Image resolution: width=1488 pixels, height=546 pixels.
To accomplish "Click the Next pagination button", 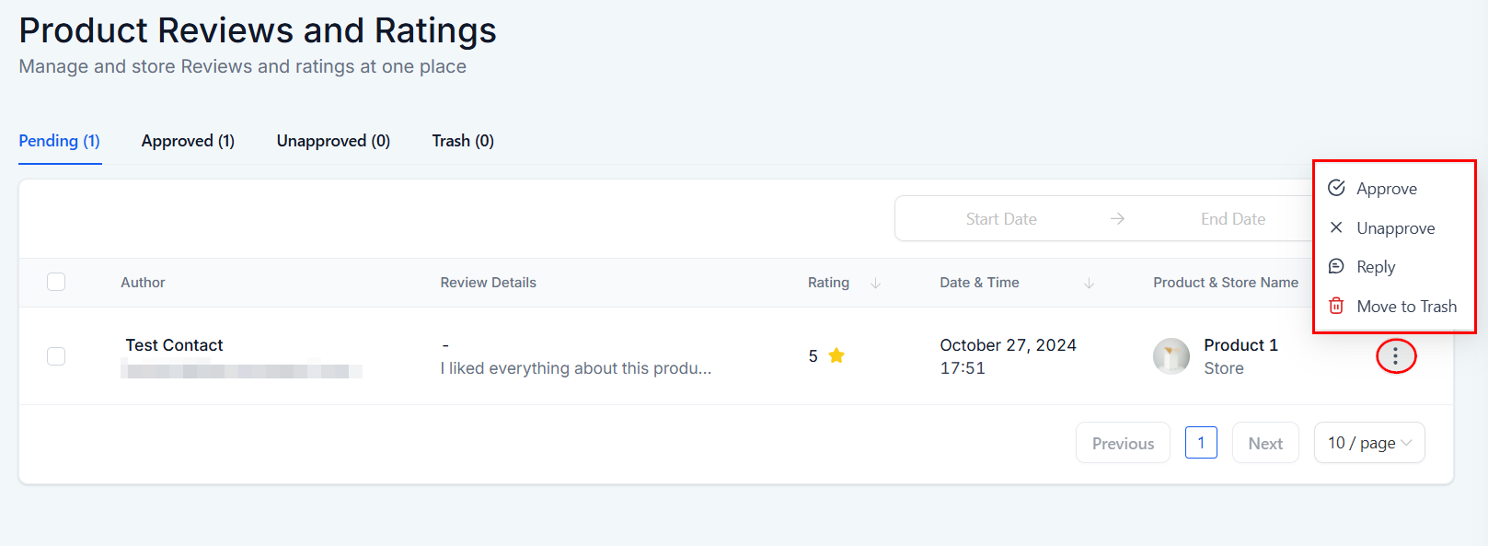I will pos(1265,443).
